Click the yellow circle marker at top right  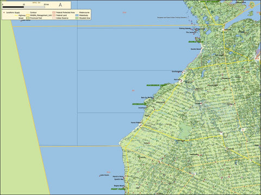[x=252, y=5]
